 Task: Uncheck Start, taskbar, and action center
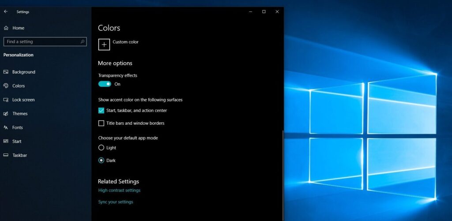coord(101,110)
